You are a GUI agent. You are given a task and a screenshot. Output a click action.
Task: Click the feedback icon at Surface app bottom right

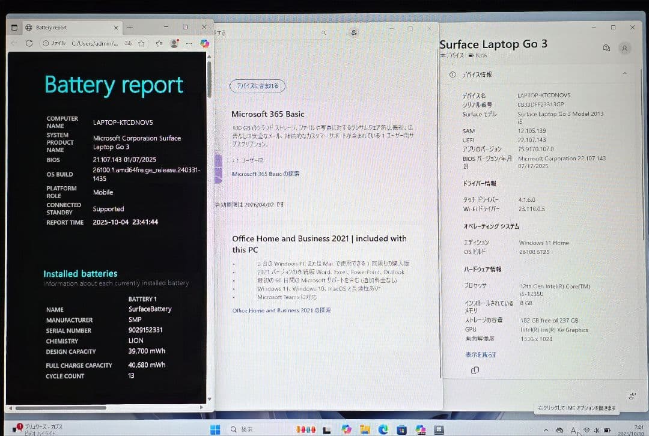coord(632,395)
